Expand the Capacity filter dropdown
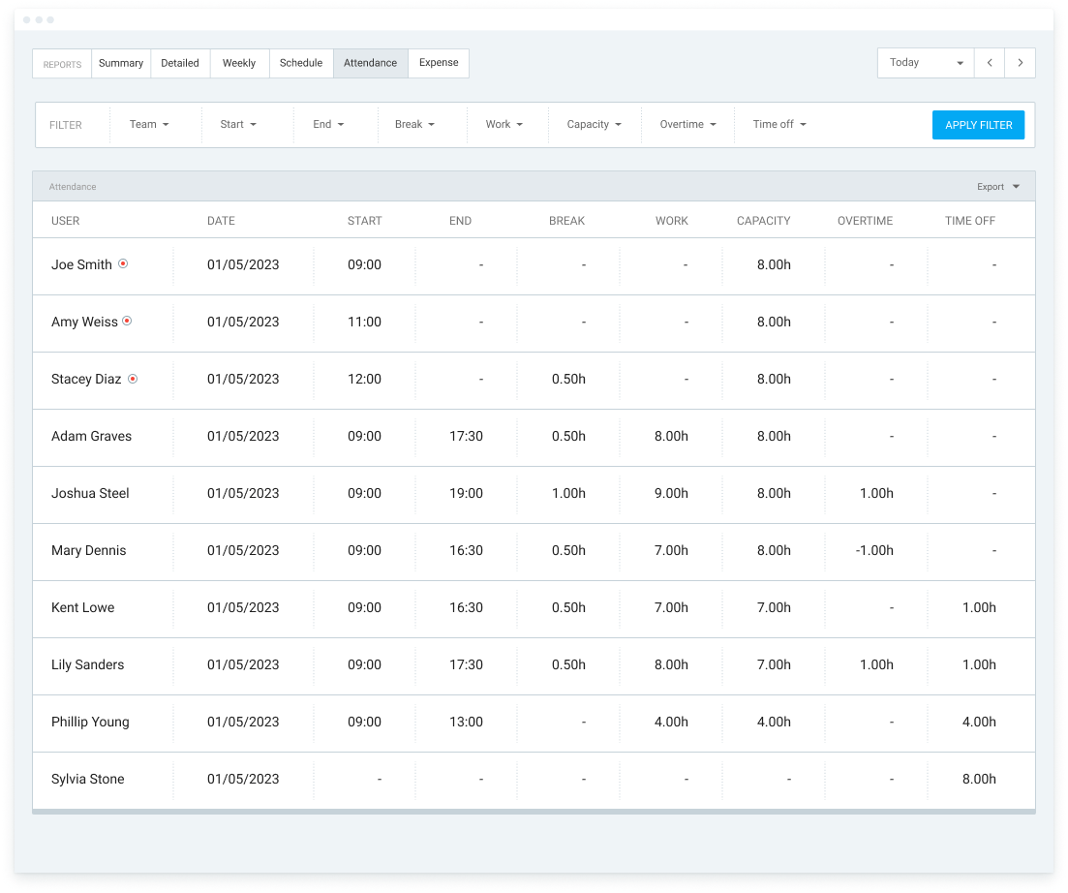The width and height of the screenshot is (1068, 893). click(620, 124)
